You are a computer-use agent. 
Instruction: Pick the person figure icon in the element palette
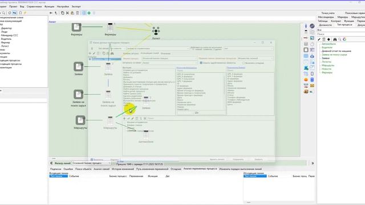coord(306,26)
